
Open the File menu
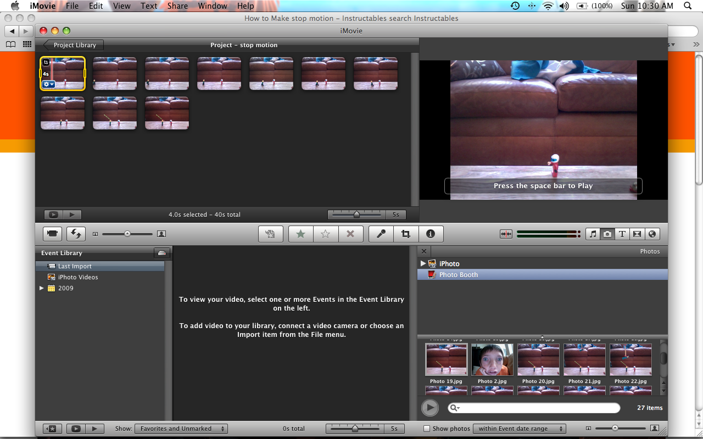pos(72,6)
